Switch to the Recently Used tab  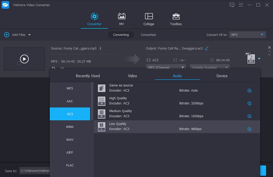88,76
